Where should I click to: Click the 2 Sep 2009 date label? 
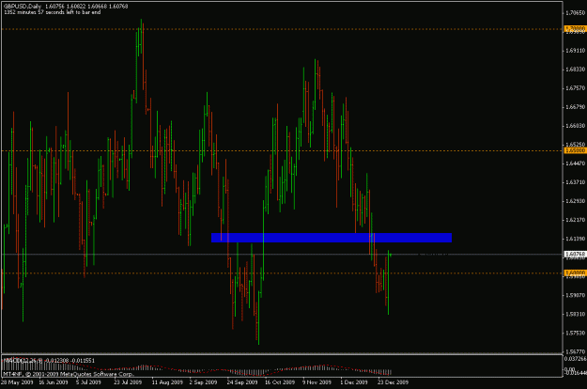(x=203, y=382)
